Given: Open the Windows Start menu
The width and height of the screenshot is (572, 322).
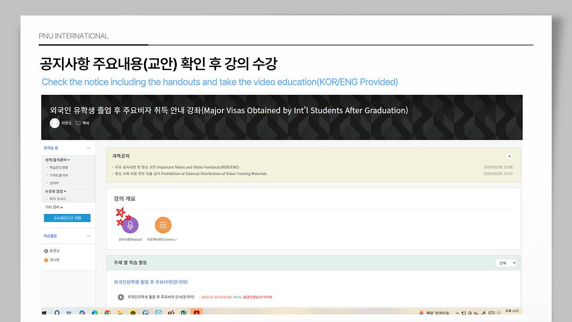Looking at the screenshot, I should [x=44, y=313].
